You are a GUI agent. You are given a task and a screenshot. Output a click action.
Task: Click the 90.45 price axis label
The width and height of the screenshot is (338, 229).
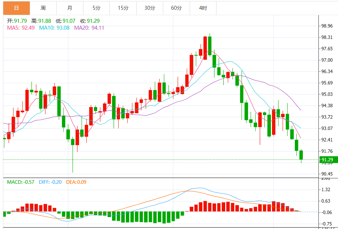click(327, 174)
